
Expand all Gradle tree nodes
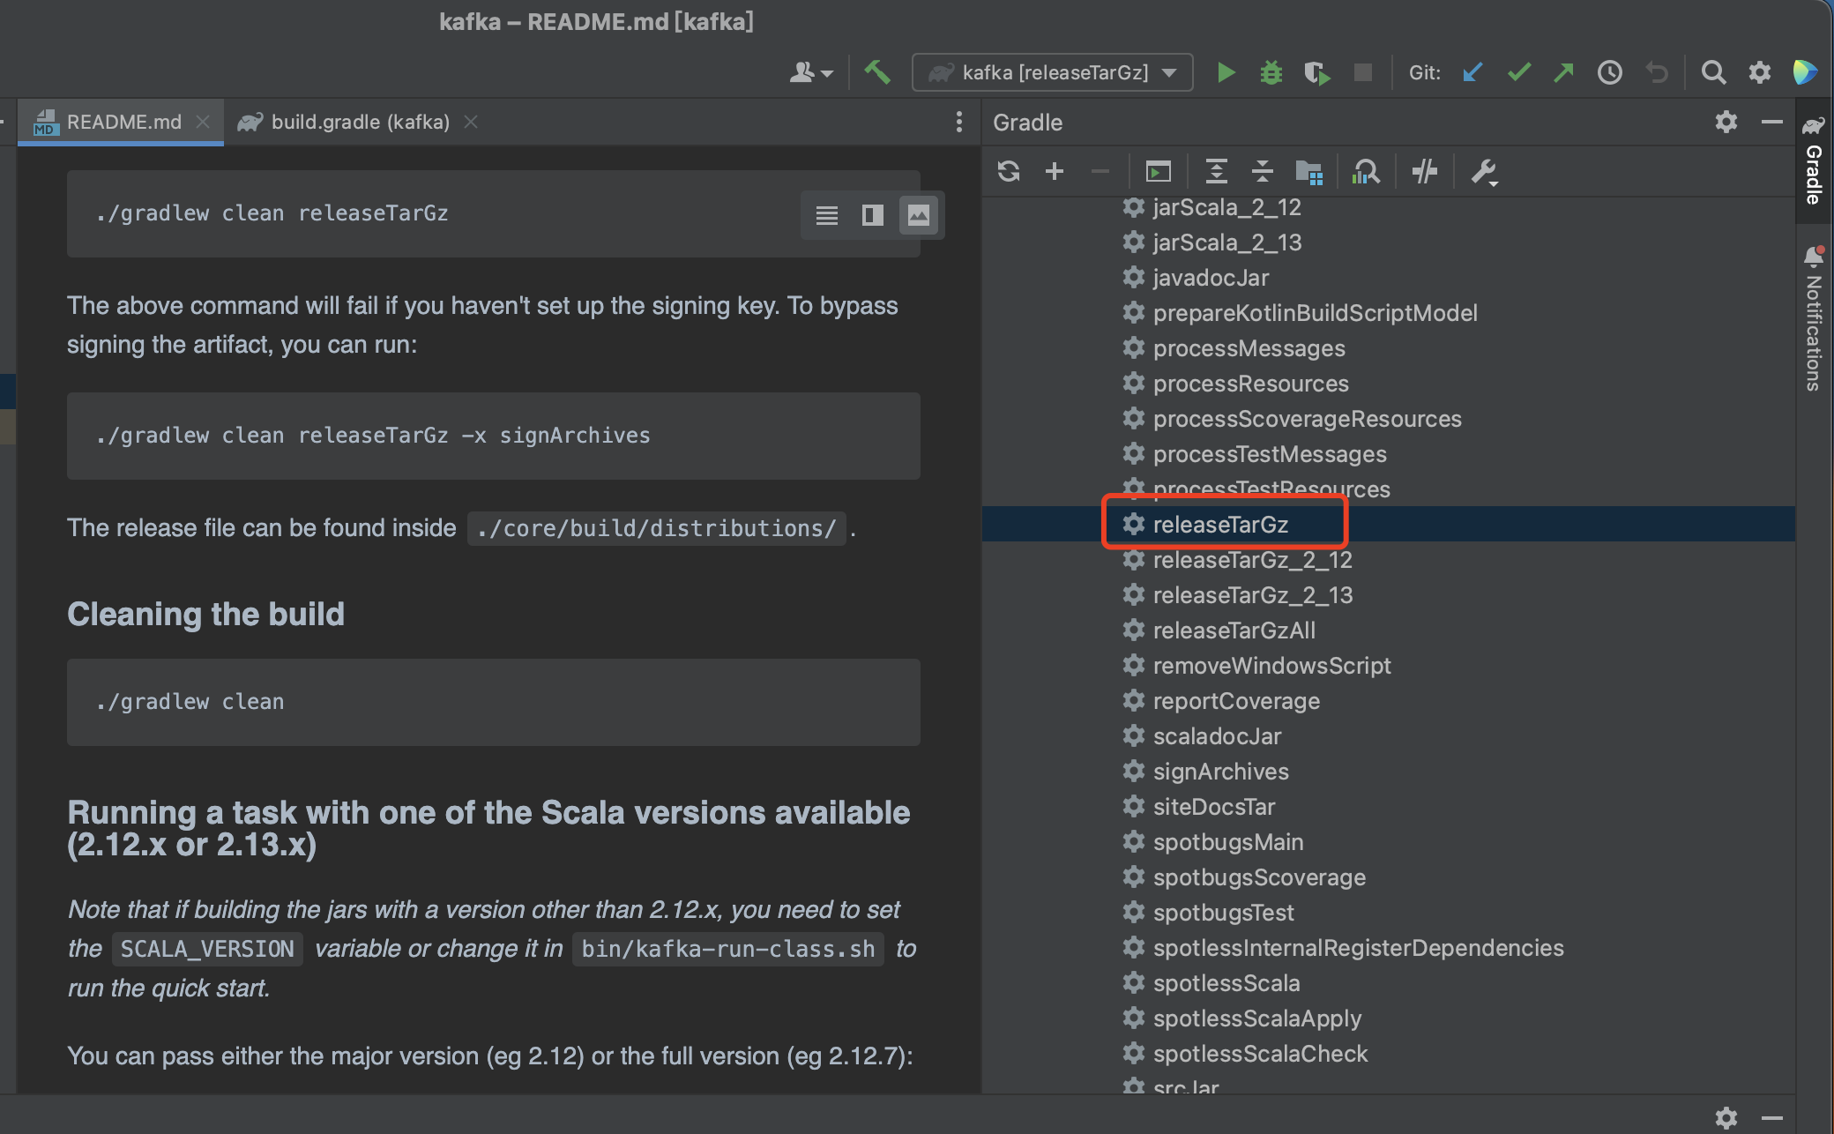click(1216, 171)
